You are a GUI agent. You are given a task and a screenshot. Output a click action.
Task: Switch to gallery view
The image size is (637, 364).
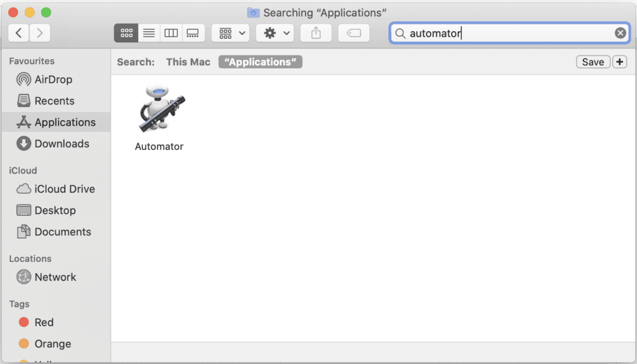(x=193, y=33)
